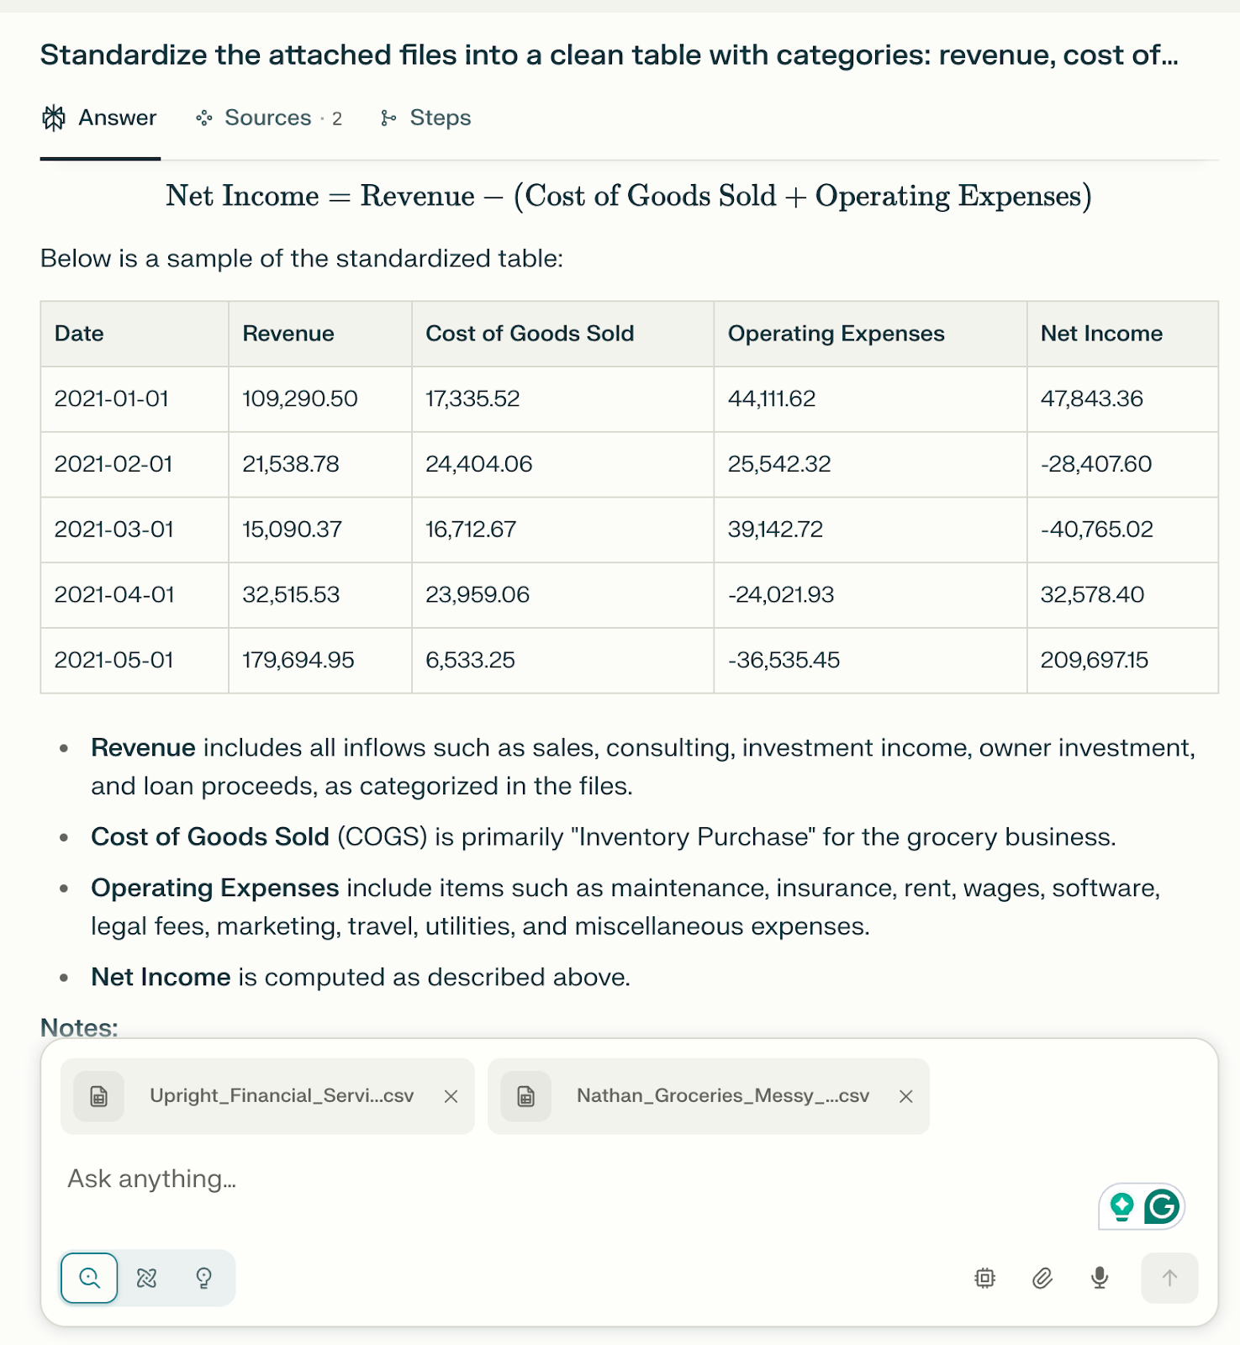
Task: Click operating expenses value -24,021.93
Action: pyautogui.click(x=781, y=595)
